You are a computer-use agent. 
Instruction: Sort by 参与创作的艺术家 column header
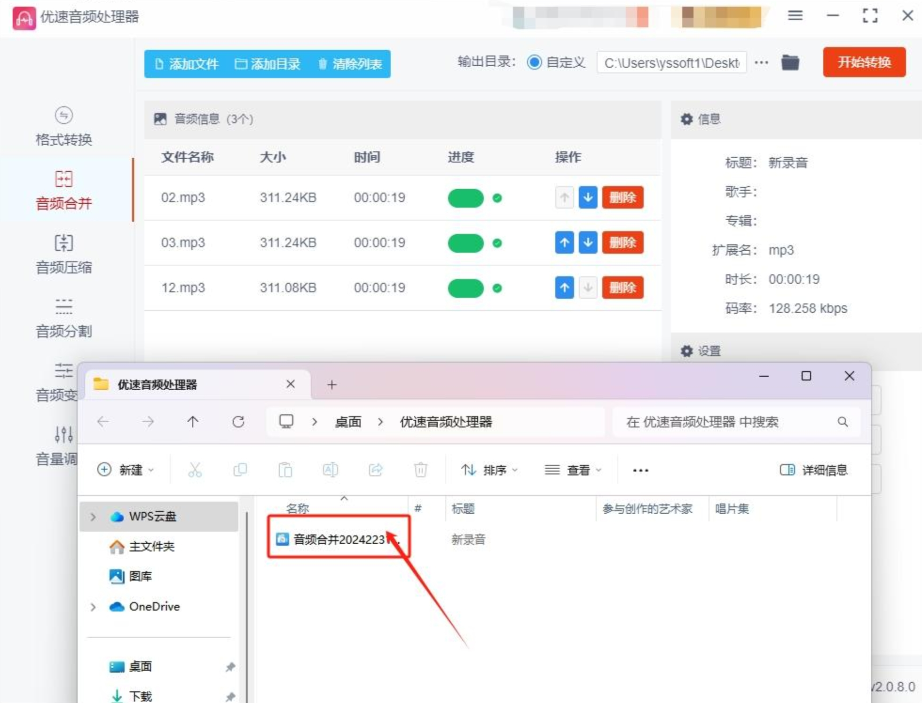[x=647, y=509]
